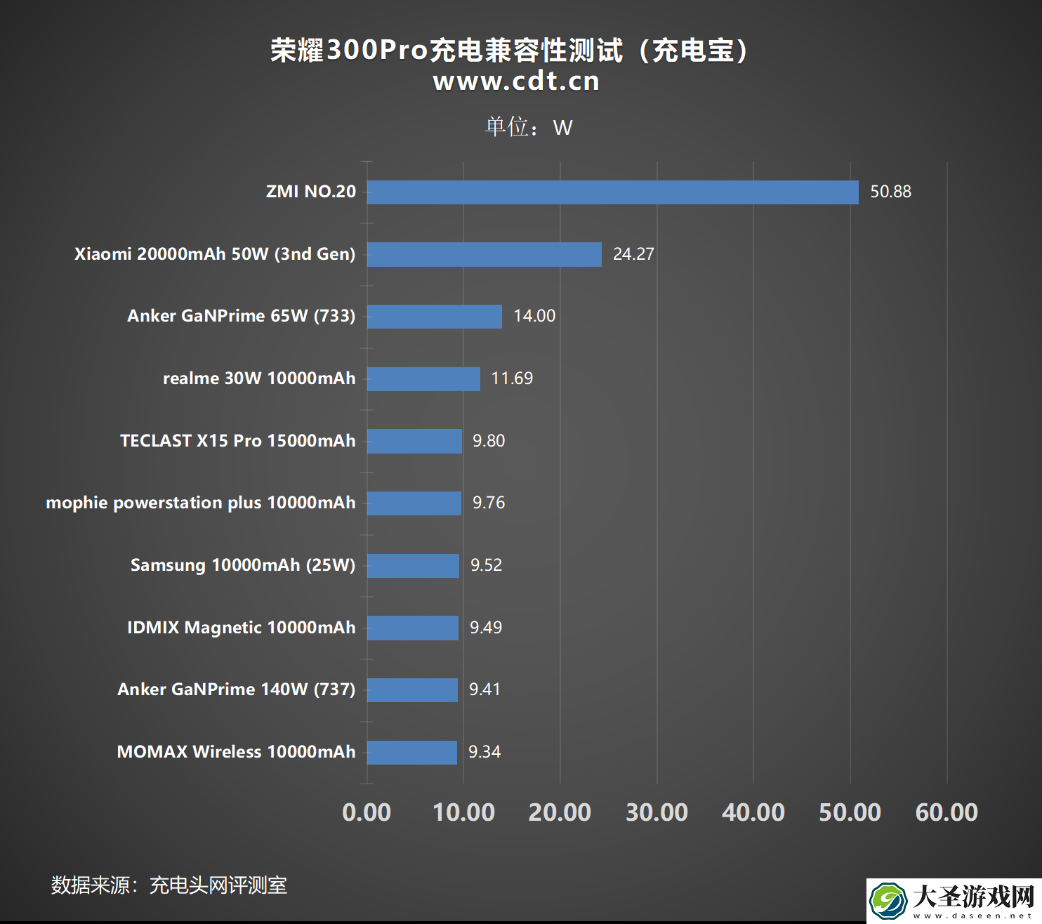The height and width of the screenshot is (924, 1042).
Task: Click the 9.41 data value
Action: [485, 689]
